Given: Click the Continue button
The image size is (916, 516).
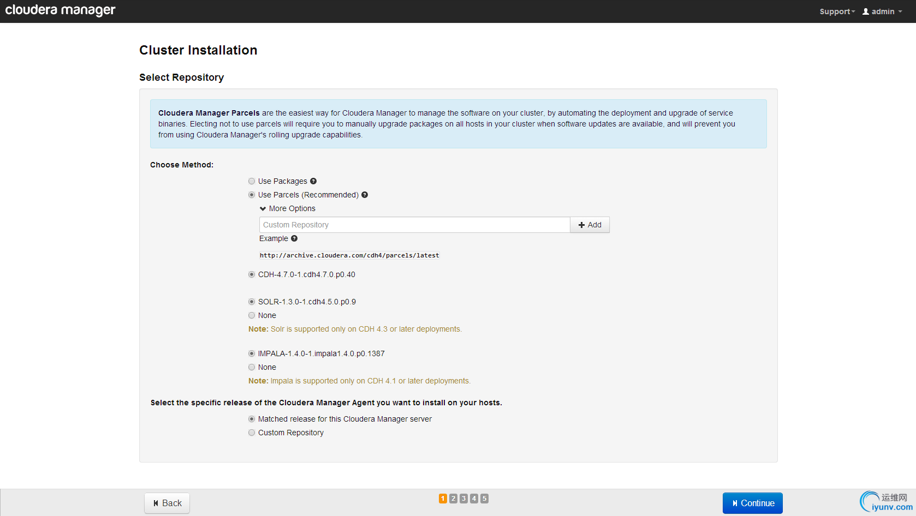Looking at the screenshot, I should coord(752,503).
